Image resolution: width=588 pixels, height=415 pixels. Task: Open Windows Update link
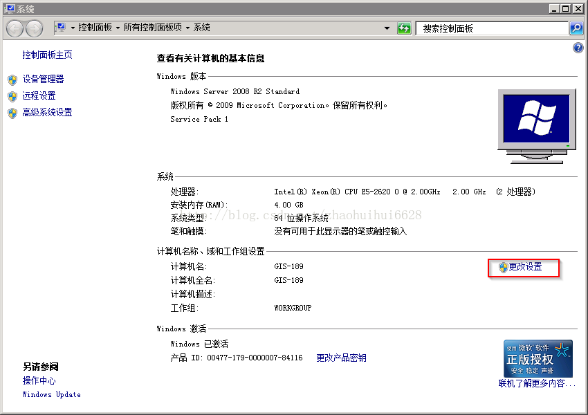51,394
